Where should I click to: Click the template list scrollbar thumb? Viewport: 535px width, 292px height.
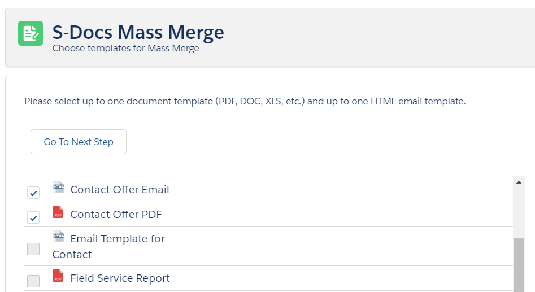pos(519,265)
